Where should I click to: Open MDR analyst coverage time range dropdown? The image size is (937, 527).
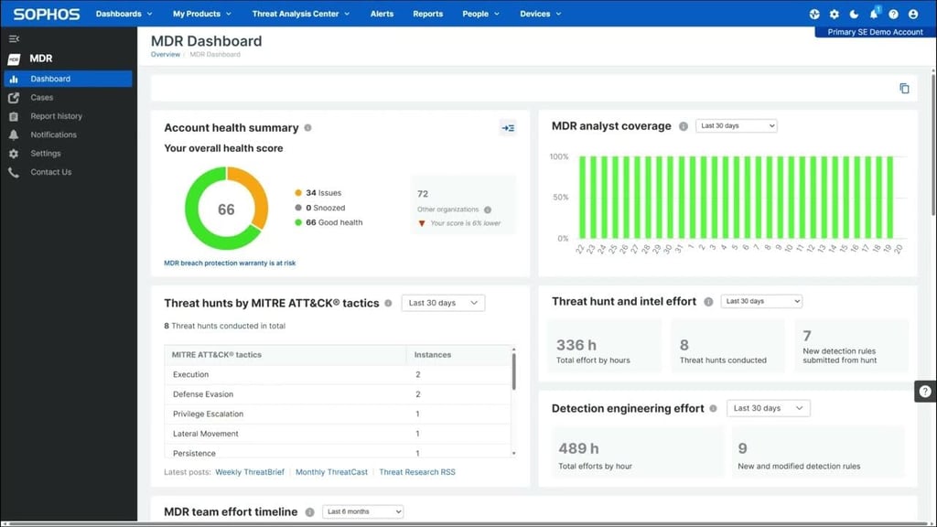tap(737, 126)
